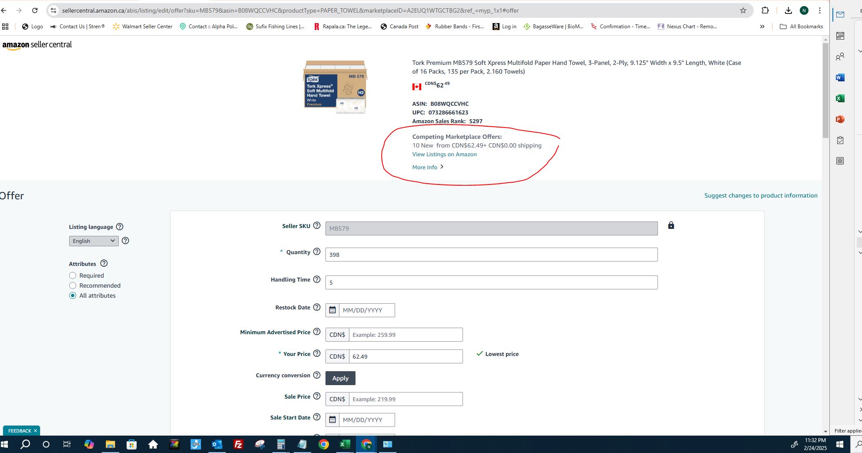Open Excel from the Windows taskbar
Screen dimensions: 862x453
coord(345,444)
